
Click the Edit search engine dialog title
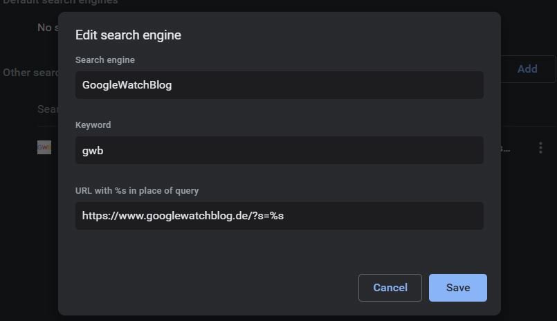(x=128, y=35)
